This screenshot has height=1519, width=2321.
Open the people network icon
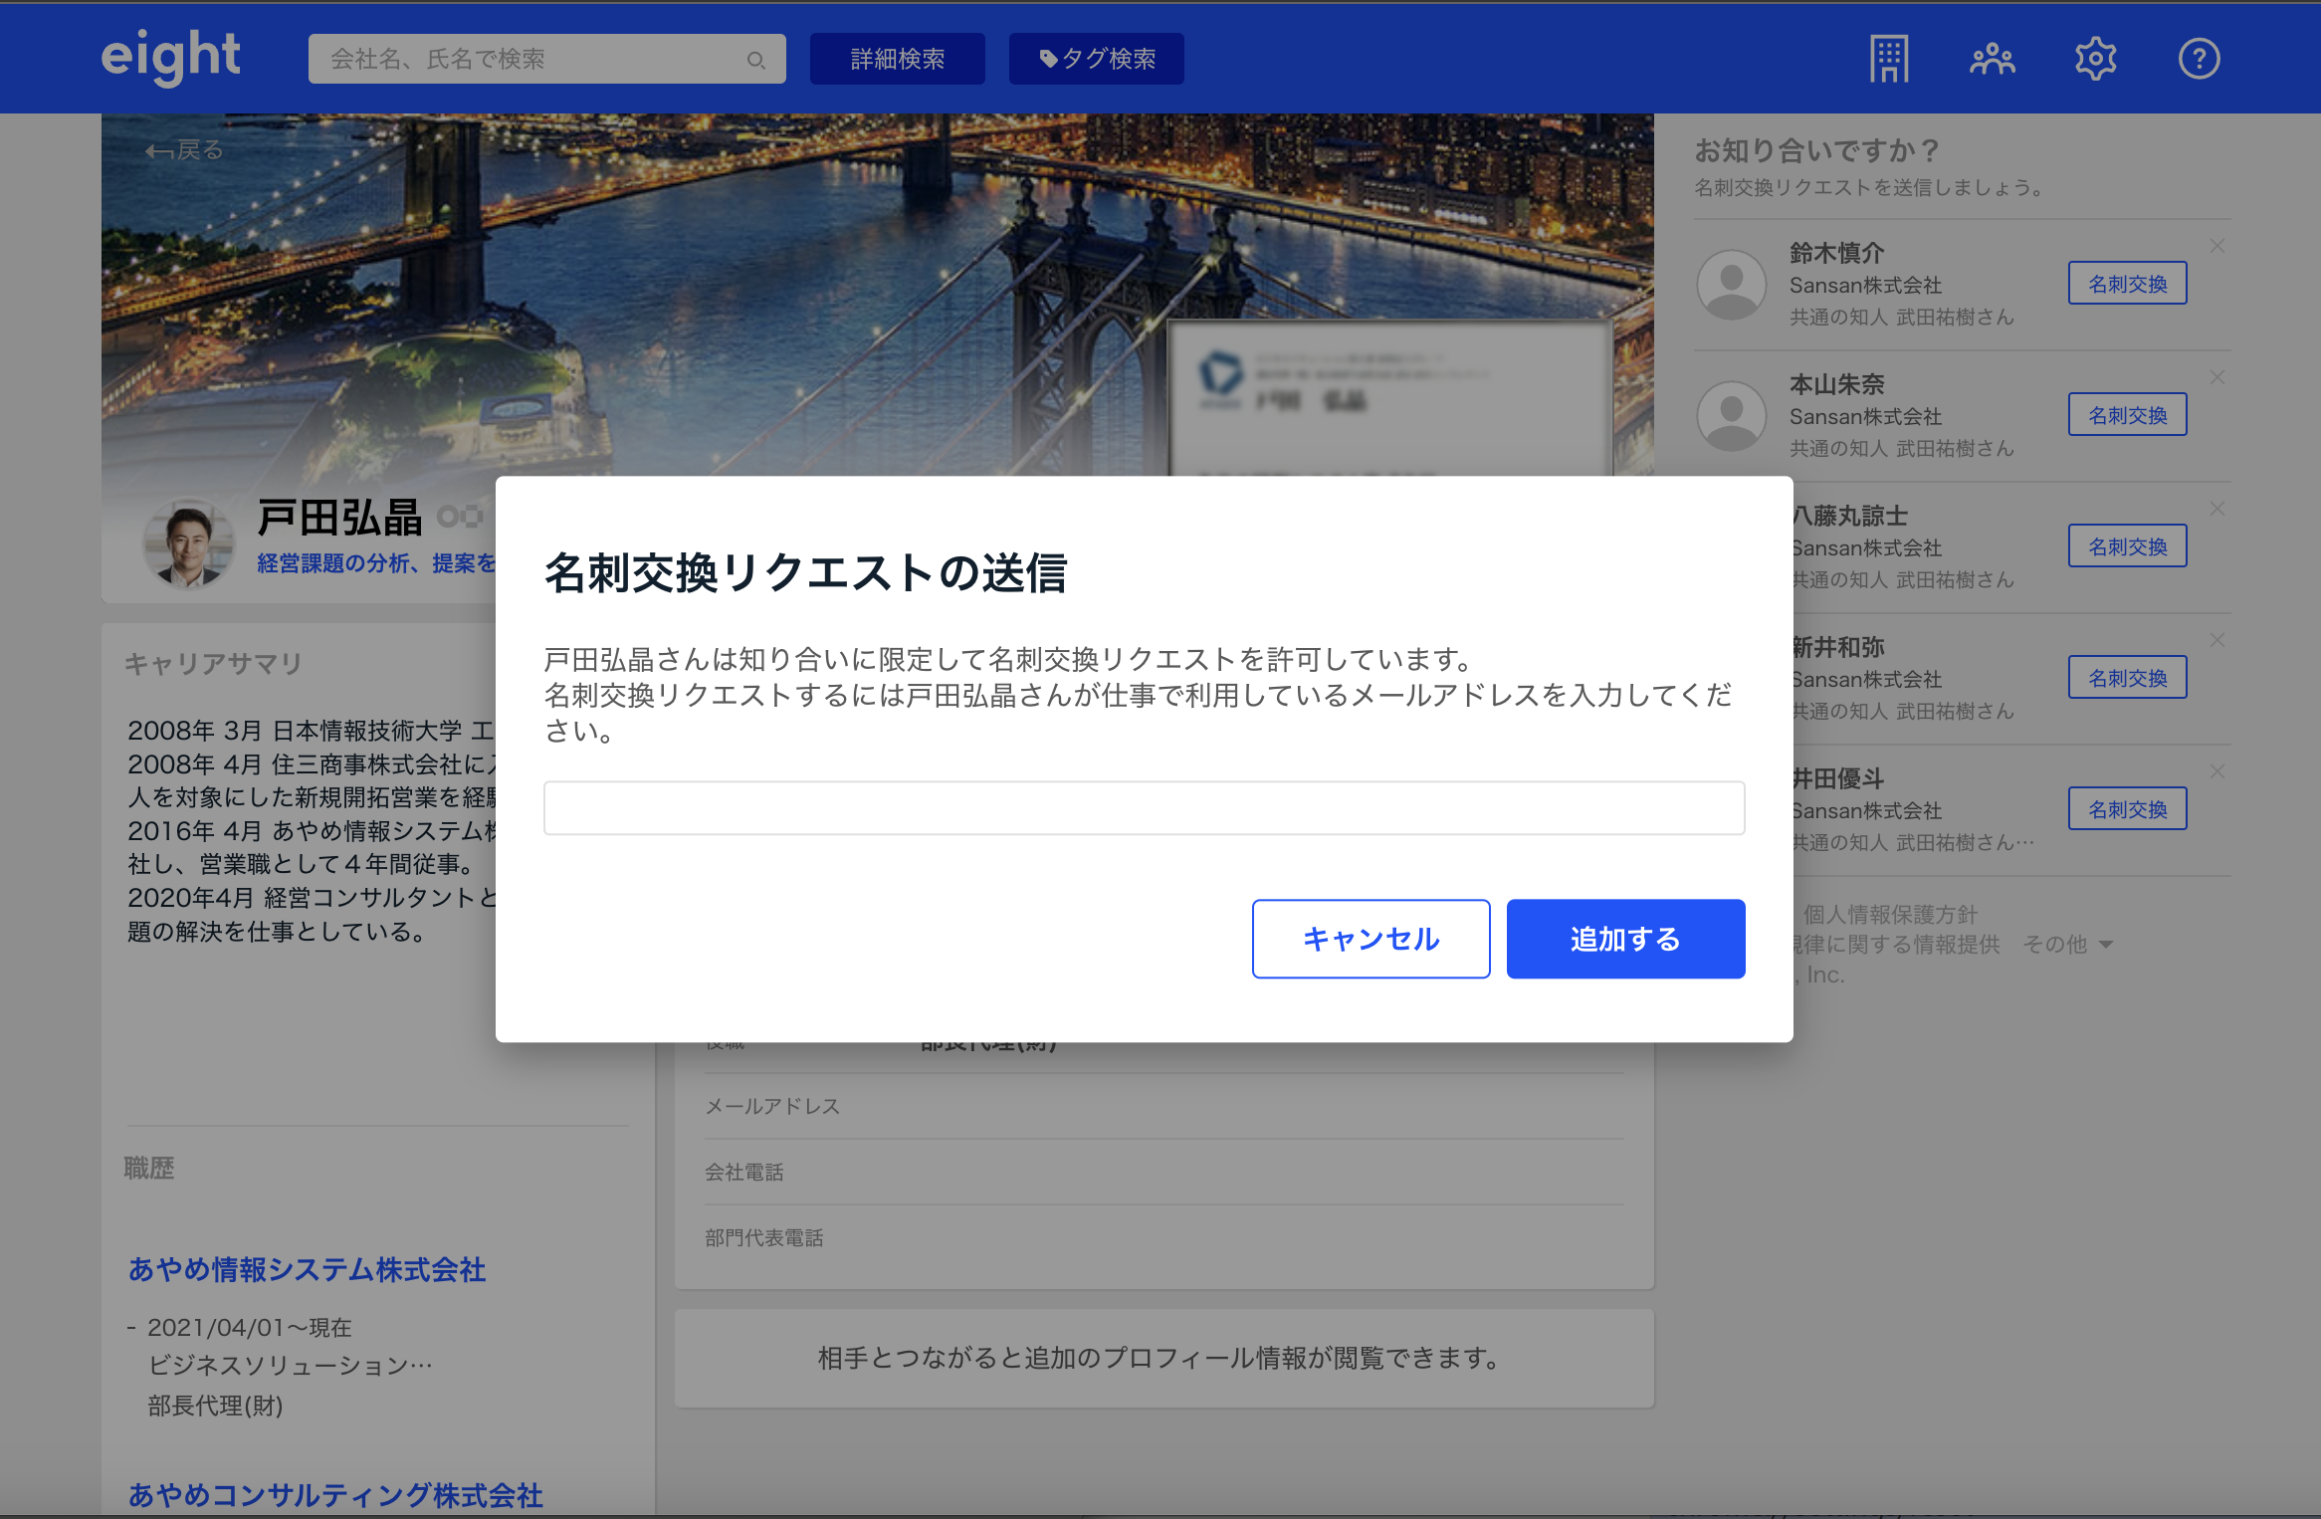[1992, 59]
